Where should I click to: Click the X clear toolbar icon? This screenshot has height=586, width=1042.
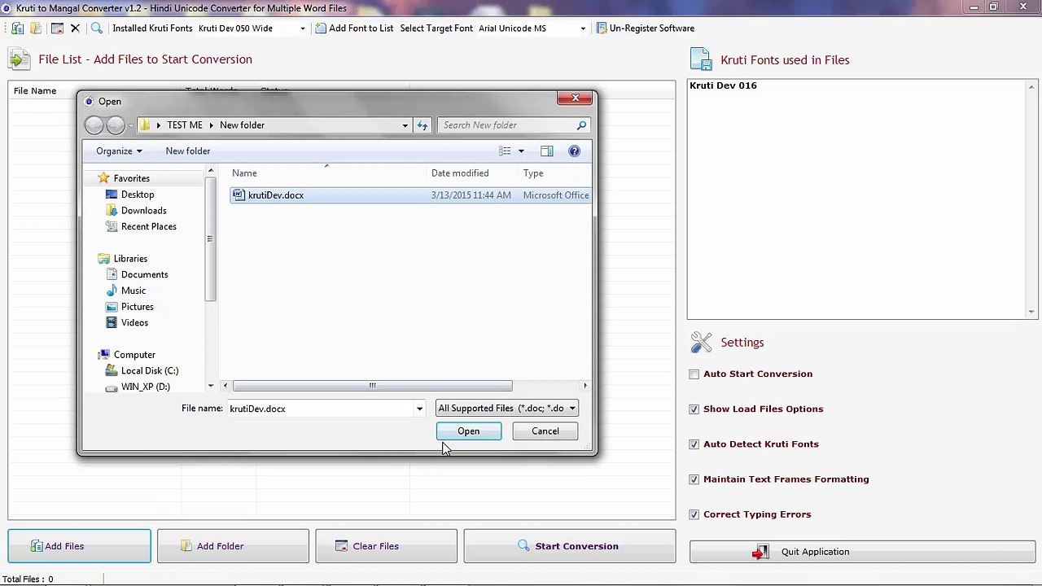75,28
